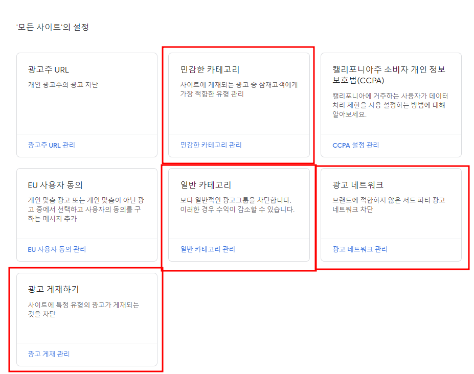The image size is (474, 374).
Task: Click the '모든 사이트'의 설정 heading
Action: tap(53, 27)
